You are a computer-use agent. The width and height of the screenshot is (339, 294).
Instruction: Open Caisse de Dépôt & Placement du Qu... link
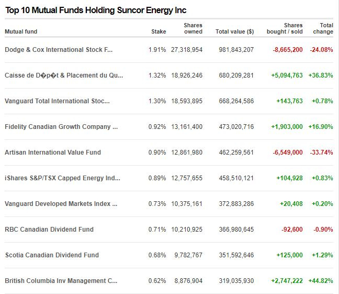coord(64,75)
